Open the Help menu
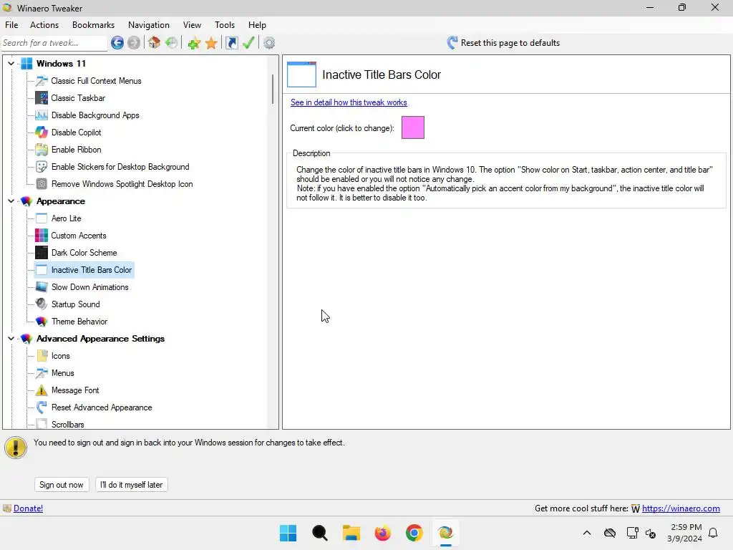Viewport: 733px width, 550px height. (257, 25)
